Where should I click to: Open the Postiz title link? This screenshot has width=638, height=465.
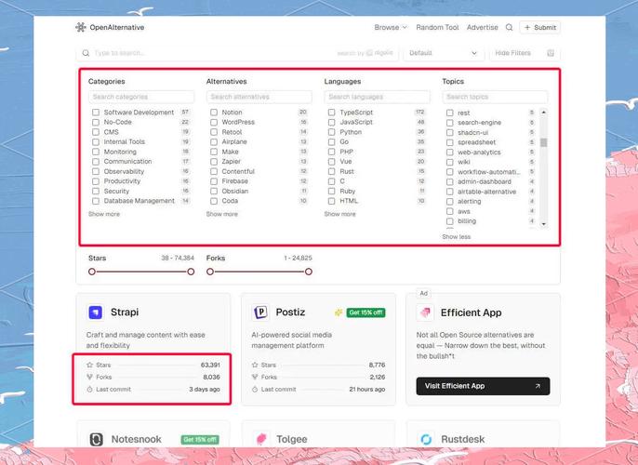click(290, 312)
